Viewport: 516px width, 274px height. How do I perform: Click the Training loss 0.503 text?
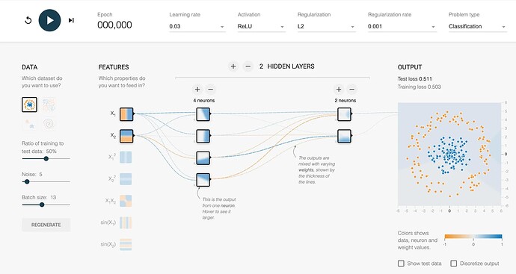tap(420, 87)
